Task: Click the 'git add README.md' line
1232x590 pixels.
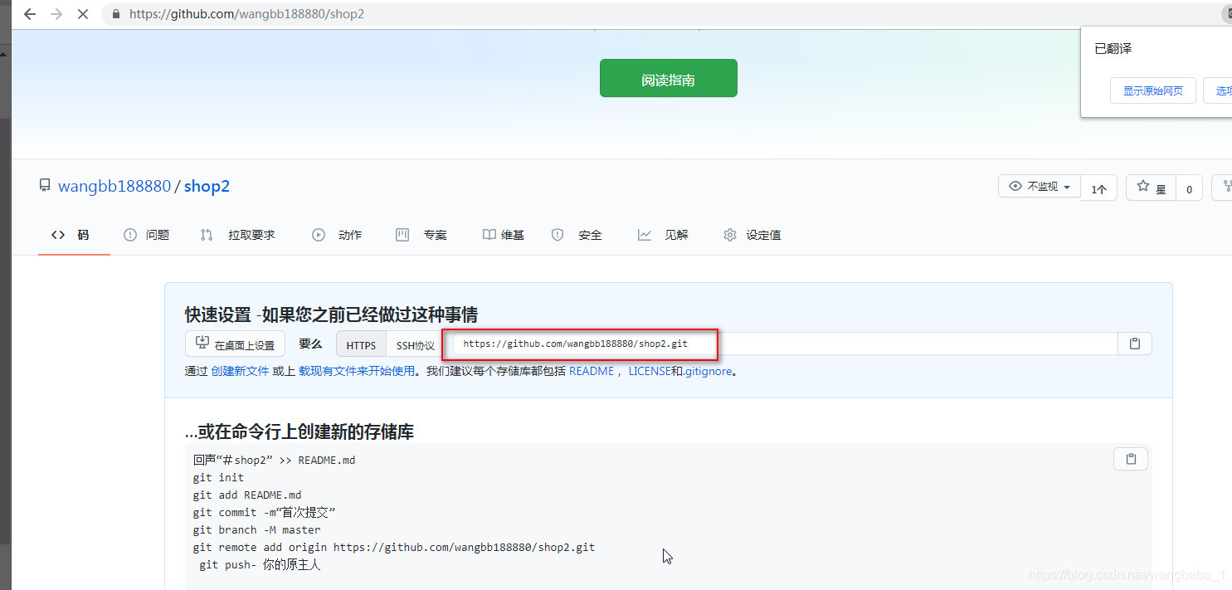Action: tap(247, 495)
